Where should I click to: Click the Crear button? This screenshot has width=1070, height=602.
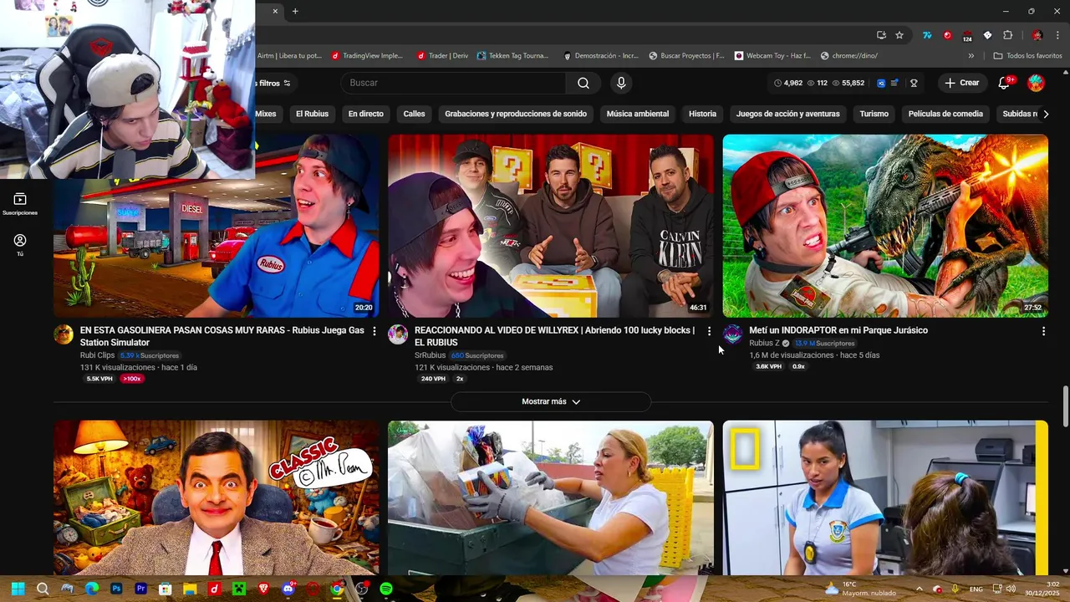(x=961, y=83)
